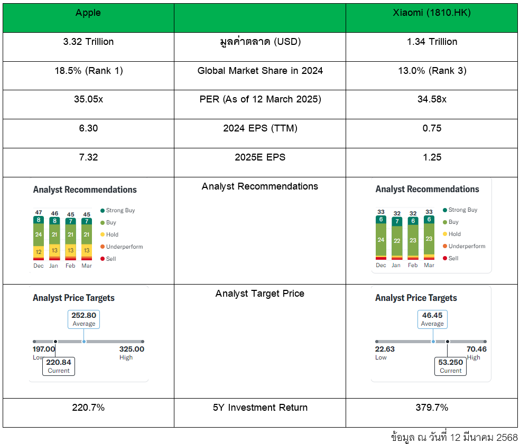
Task: Click the Analyst Target Price row label
Action: click(260, 294)
